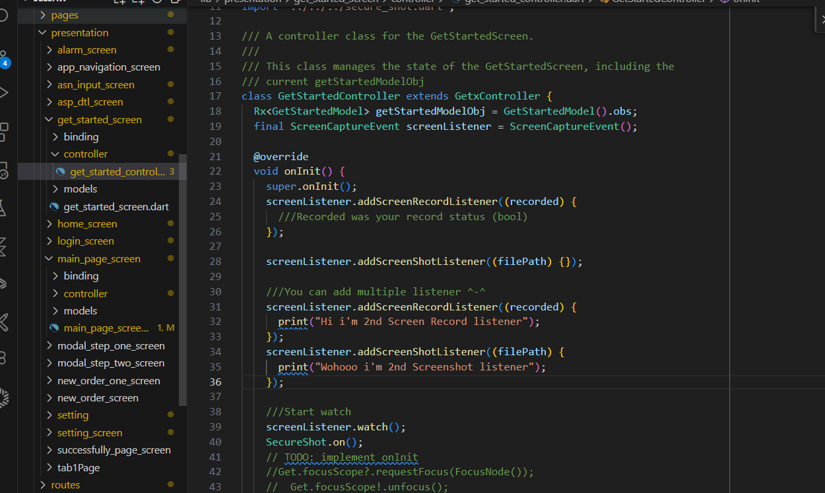825x493 pixels.
Task: Select the app_navigation_screen folder
Action: pos(109,67)
